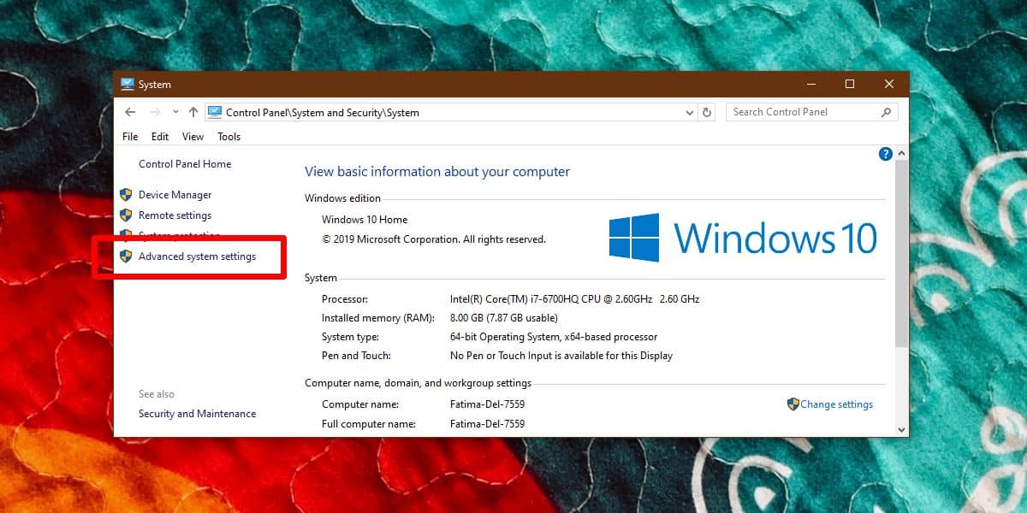Image resolution: width=1027 pixels, height=513 pixels.
Task: Click the 'View basic information about your computer' heading
Action: tap(437, 172)
